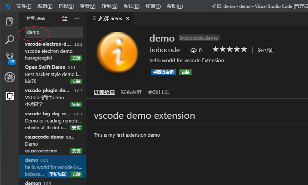Open the Search view in activity bar
The width and height of the screenshot is (308, 185).
(10, 40)
